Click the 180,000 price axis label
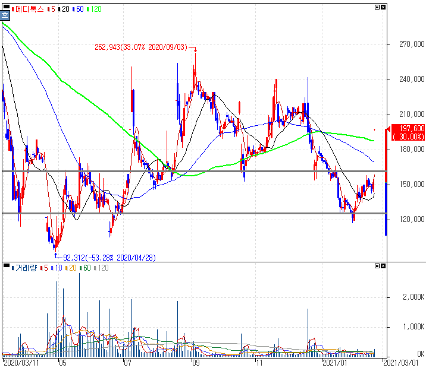This screenshot has width=426, height=368. click(412, 150)
